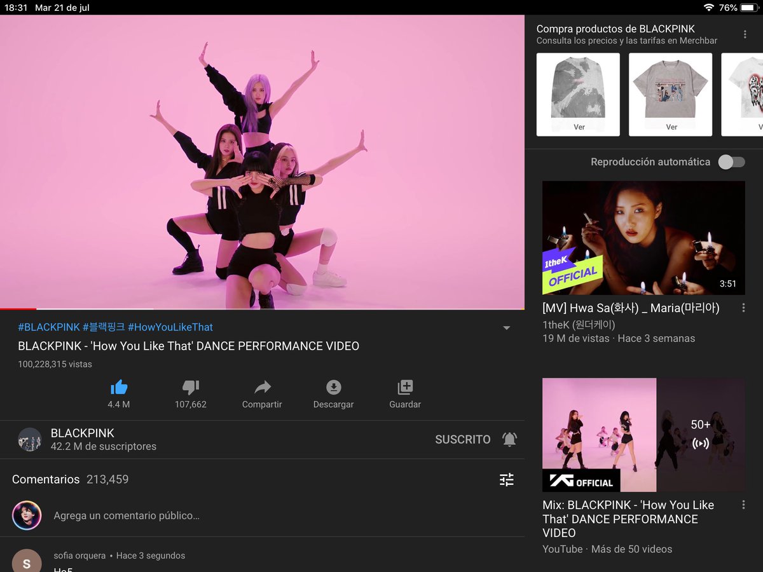Tap the Descargar download icon

coord(334,387)
